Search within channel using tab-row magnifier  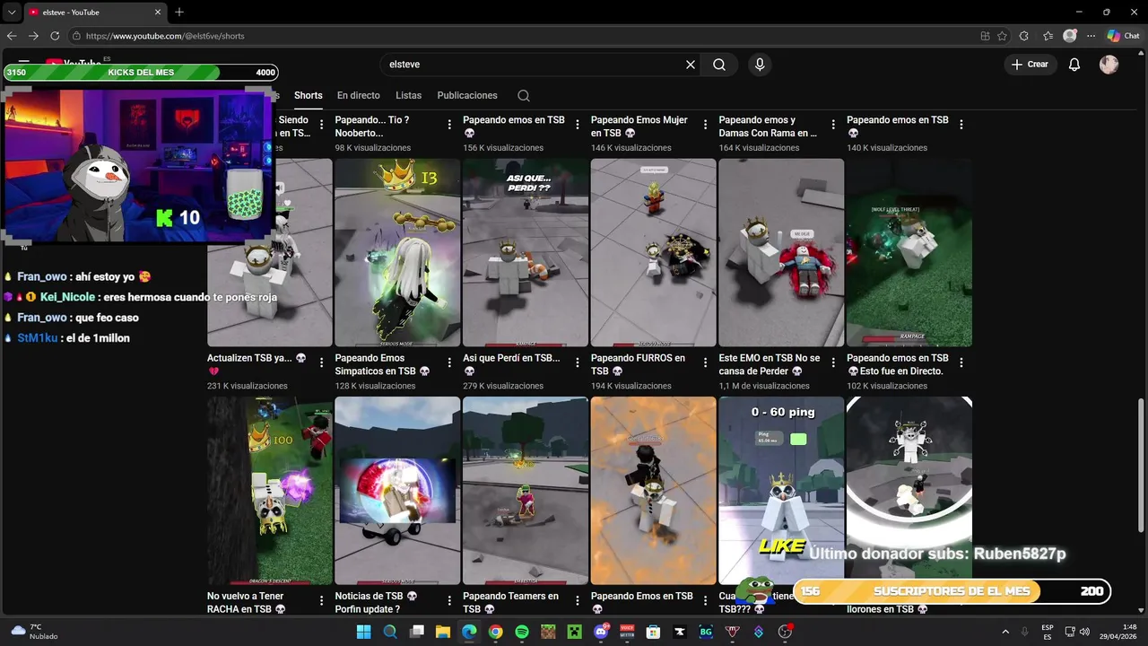pyautogui.click(x=524, y=96)
